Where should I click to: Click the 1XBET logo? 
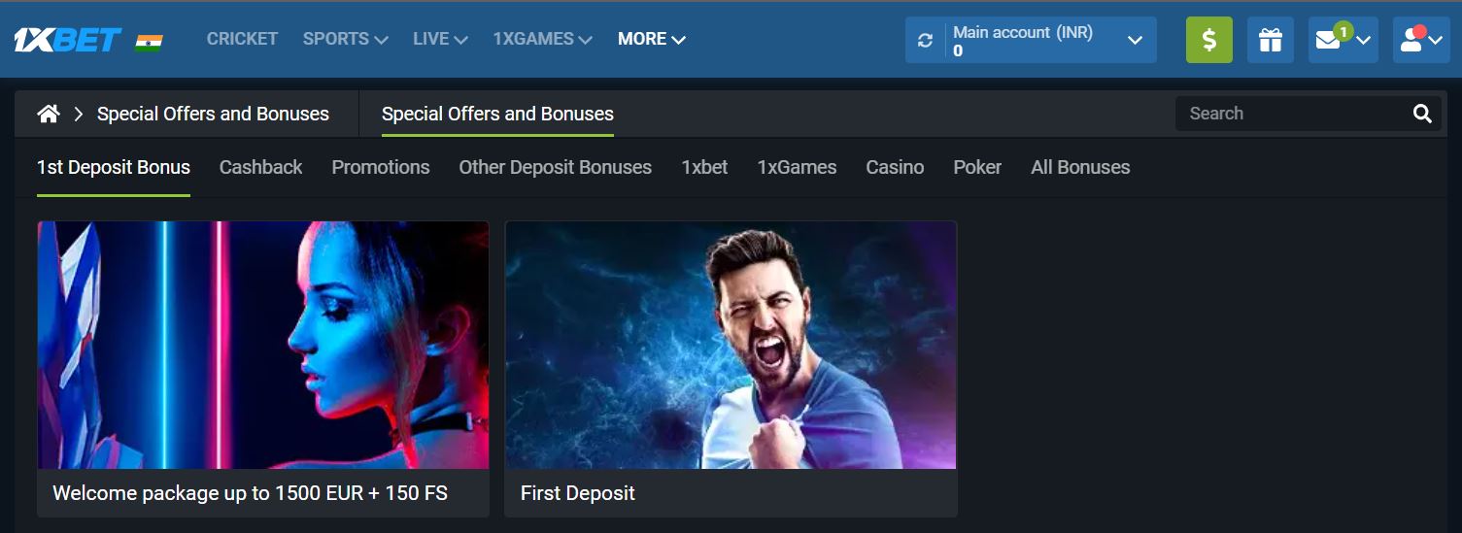click(67, 40)
